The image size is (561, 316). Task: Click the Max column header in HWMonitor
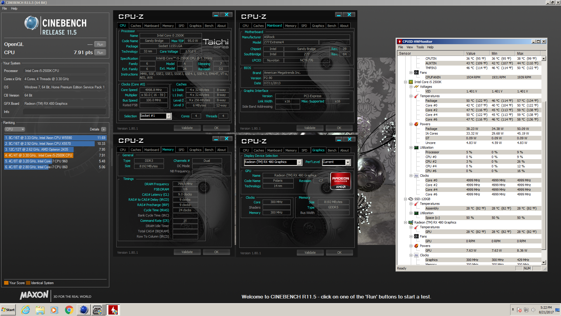(x=528, y=54)
